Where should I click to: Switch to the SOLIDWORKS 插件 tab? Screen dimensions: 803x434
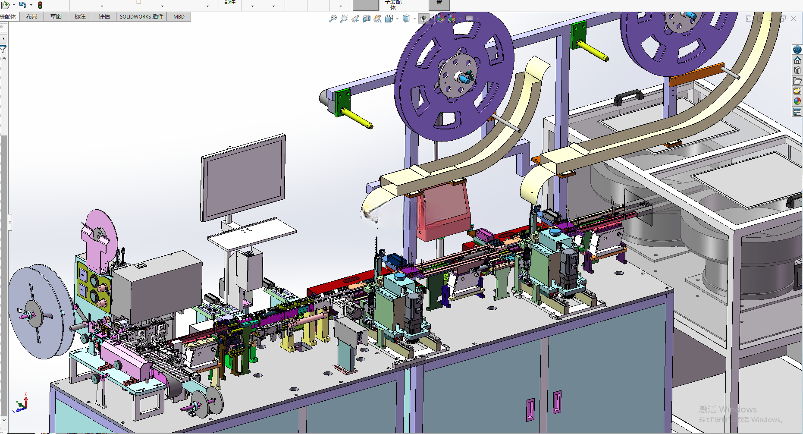click(141, 16)
